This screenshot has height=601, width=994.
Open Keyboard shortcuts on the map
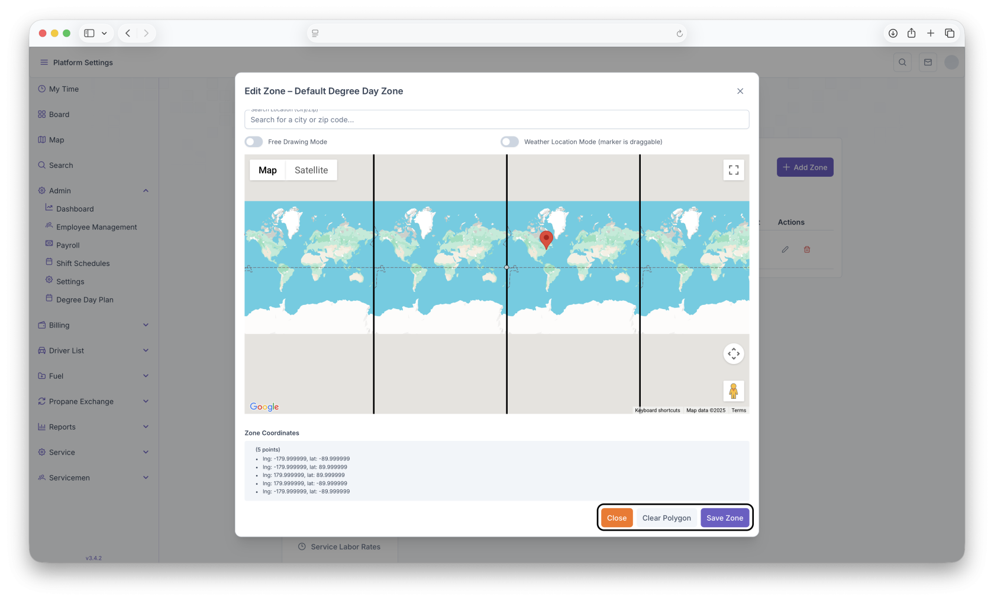pos(657,411)
